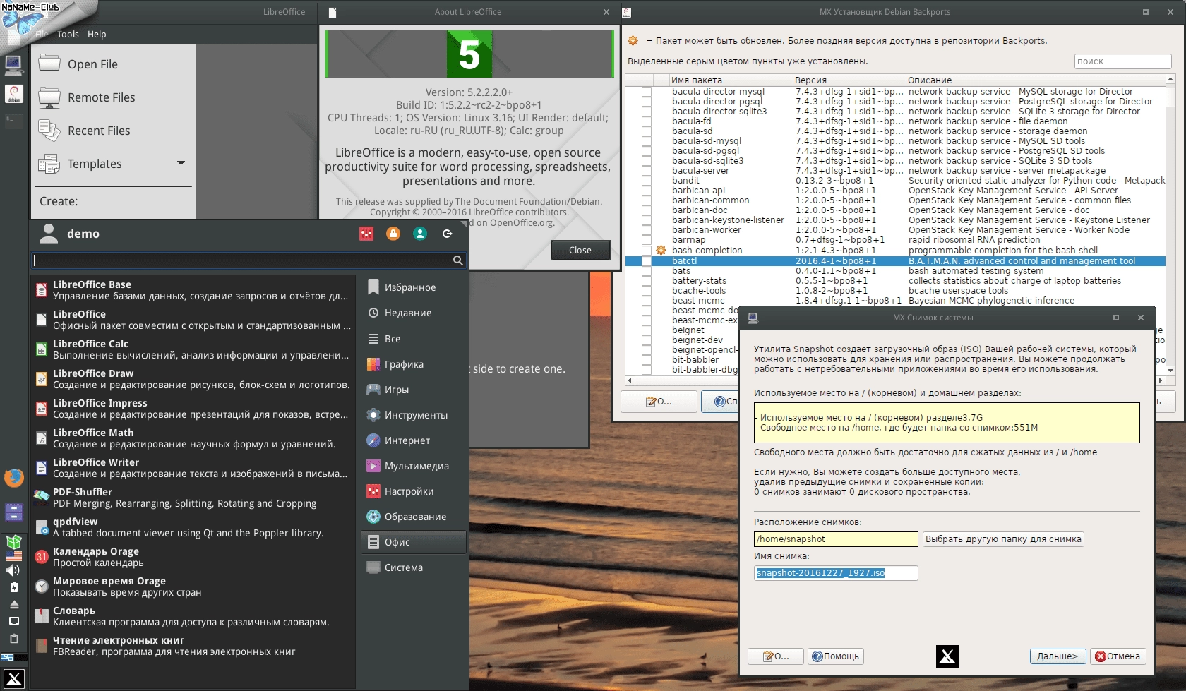Click Recent Files in Start Center
Image resolution: width=1186 pixels, height=691 pixels.
(114, 131)
